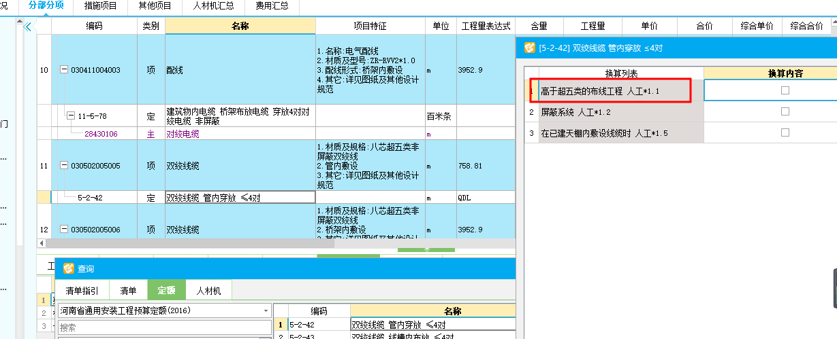Image resolution: width=837 pixels, height=339 pixels.
Task: Click the 编码 column header in main table
Action: (94, 26)
